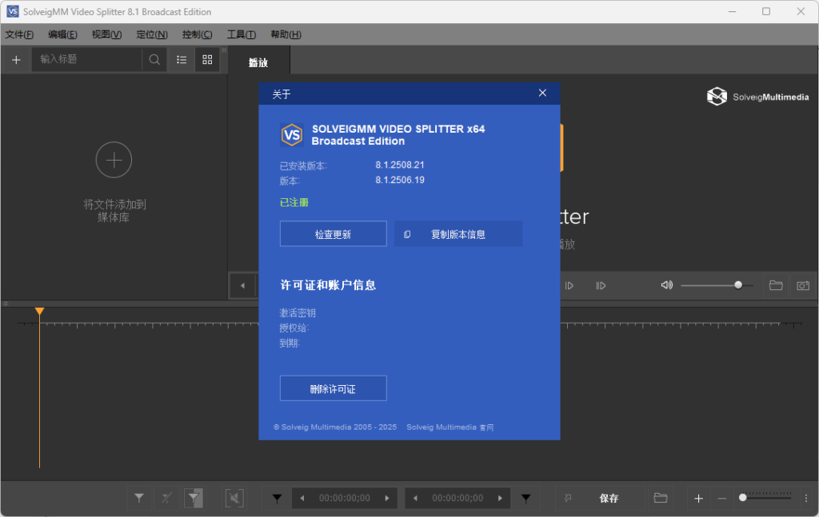
Task: Switch media library to list view
Action: coord(181,59)
